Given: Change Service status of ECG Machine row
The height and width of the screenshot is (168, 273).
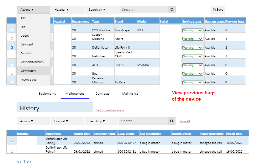Looking at the screenshot, I should coord(193,30).
